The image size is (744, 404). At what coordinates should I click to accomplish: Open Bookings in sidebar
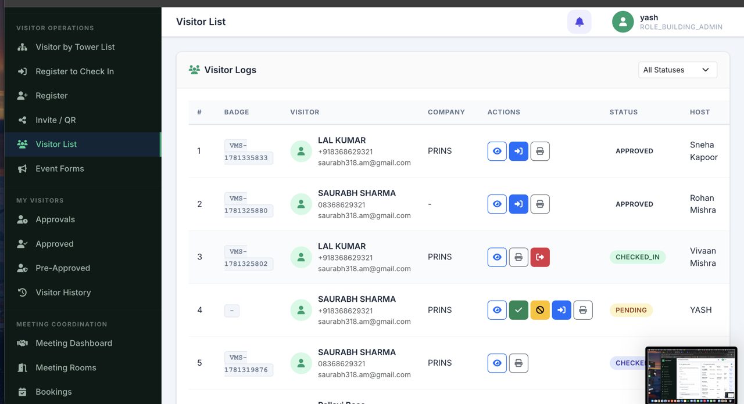click(x=83, y=392)
